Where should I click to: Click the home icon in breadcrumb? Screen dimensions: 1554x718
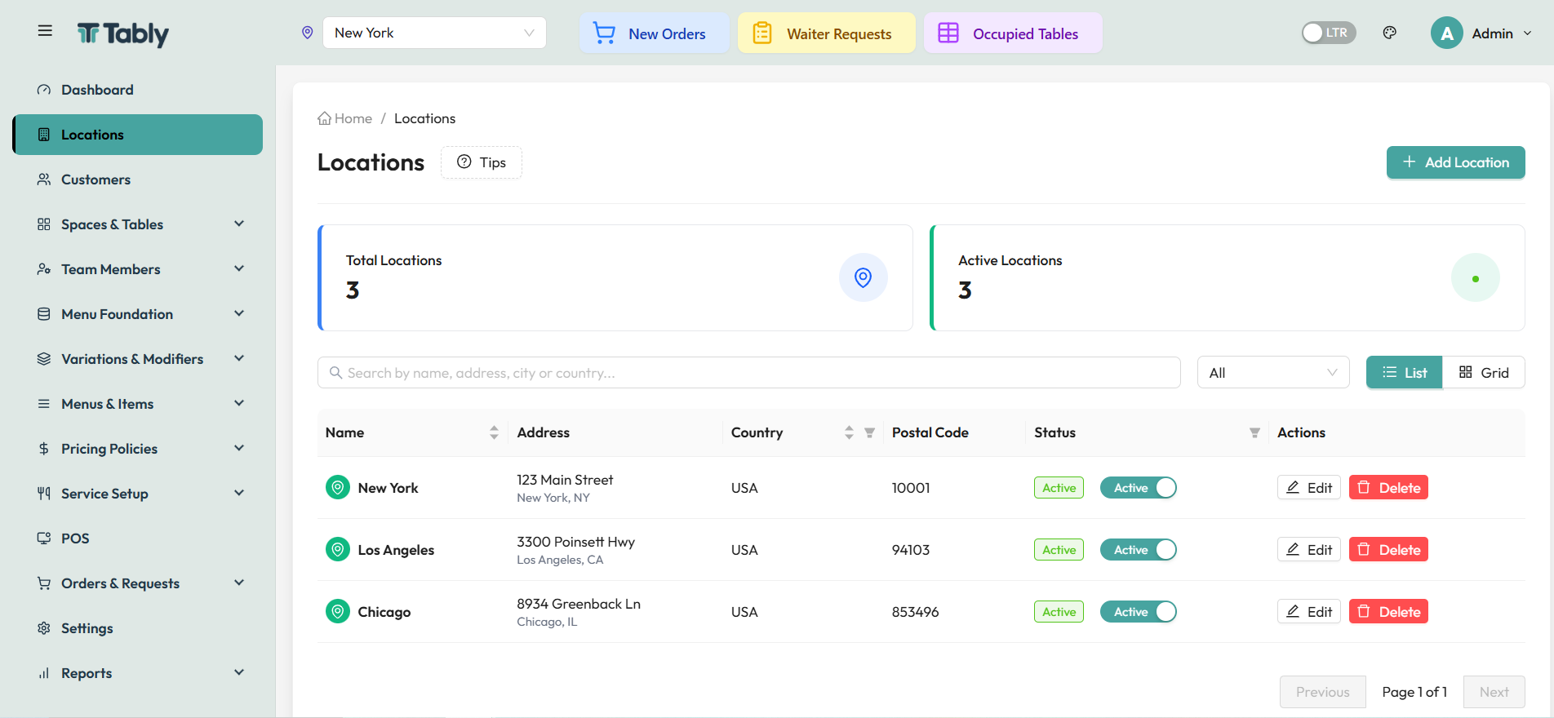(x=324, y=118)
